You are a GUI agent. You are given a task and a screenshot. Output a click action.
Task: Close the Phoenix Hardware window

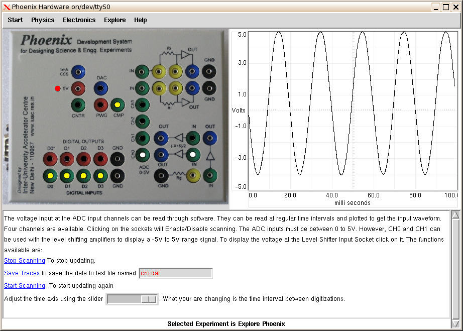tap(456, 7)
